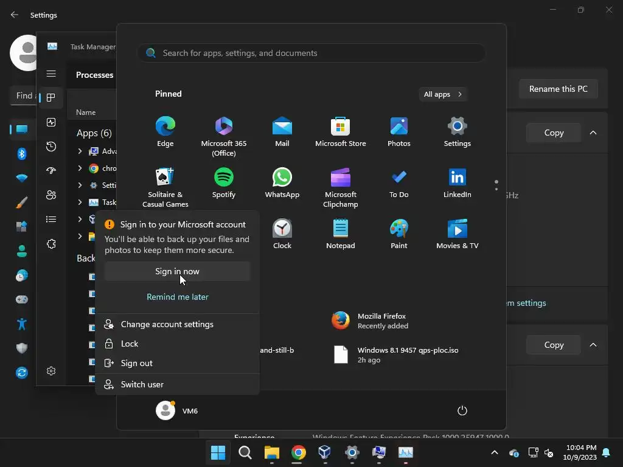
Task: Expand the Task Manager process group
Action: (80, 202)
